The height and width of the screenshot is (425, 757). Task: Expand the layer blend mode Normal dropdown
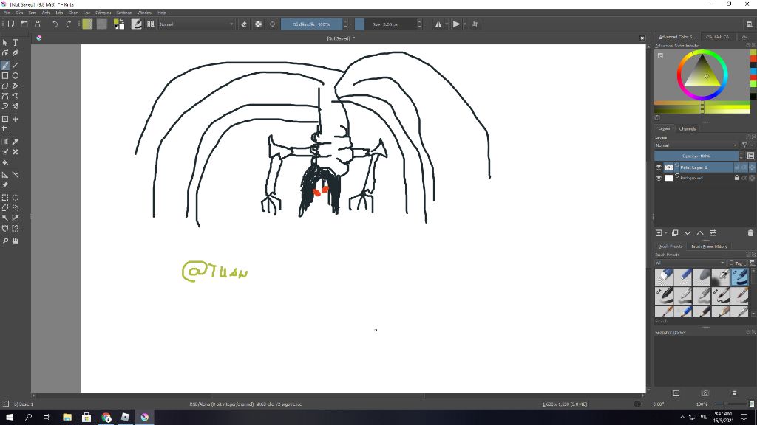coord(695,145)
